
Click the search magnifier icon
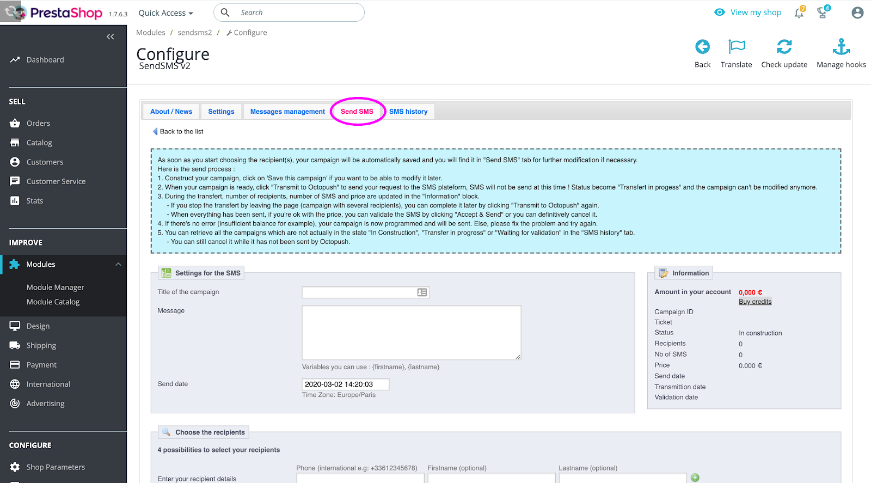coord(225,13)
